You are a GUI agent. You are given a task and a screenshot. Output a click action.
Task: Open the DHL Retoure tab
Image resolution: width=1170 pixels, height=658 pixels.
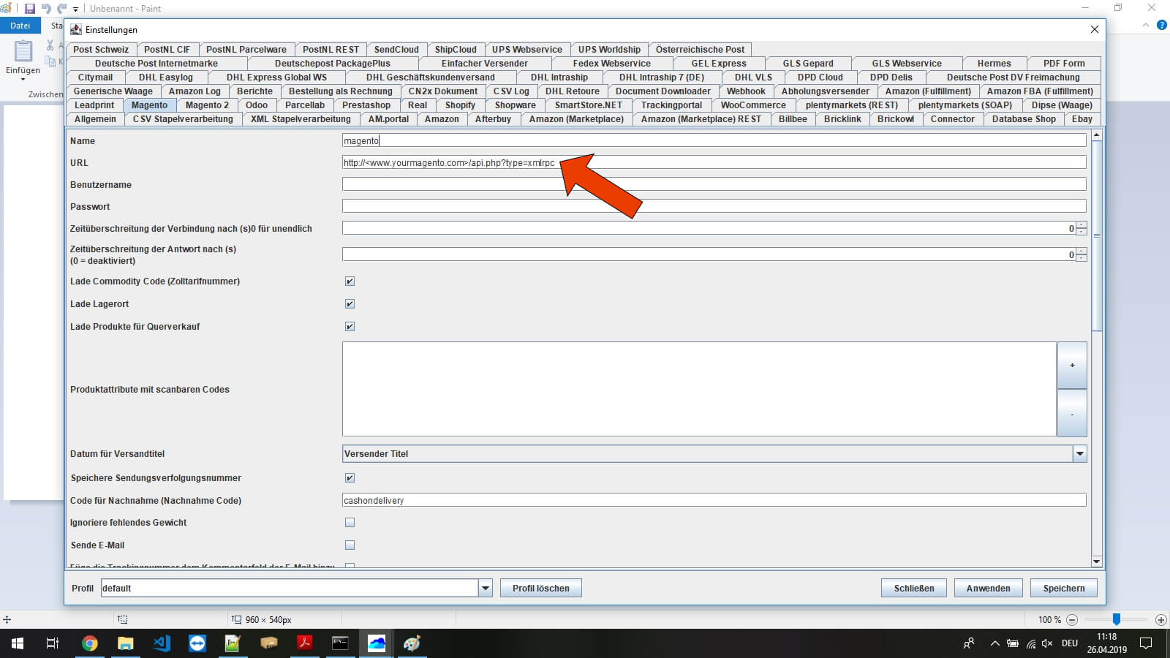pyautogui.click(x=572, y=91)
